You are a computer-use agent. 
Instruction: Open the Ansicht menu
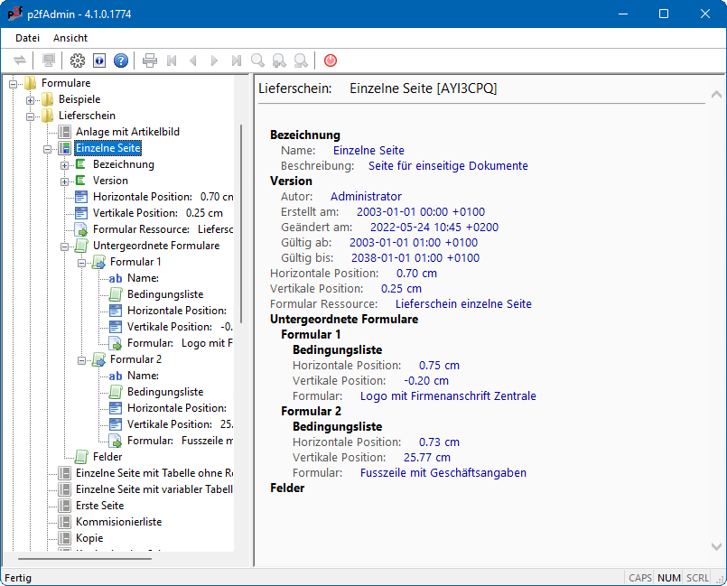coord(70,38)
